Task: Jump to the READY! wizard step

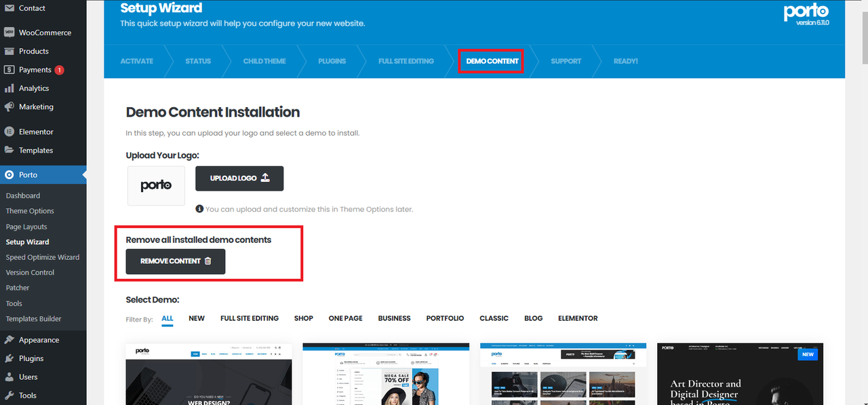Action: (x=626, y=61)
